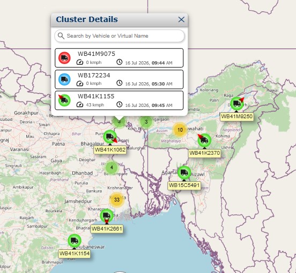
Task: Open the WB41K1155 vehicle row
Action: point(119,100)
